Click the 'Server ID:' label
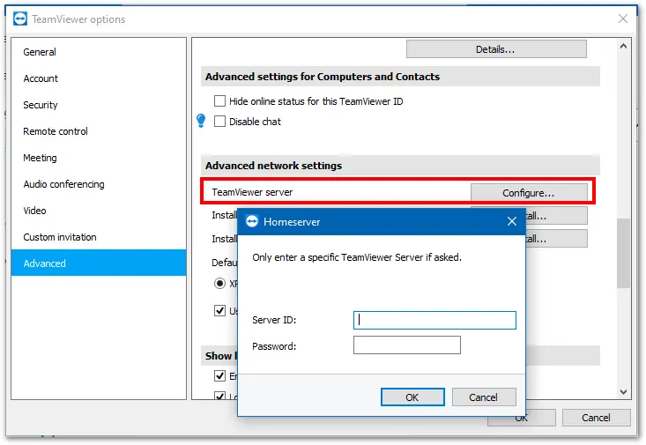The height and width of the screenshot is (445, 646). click(274, 320)
